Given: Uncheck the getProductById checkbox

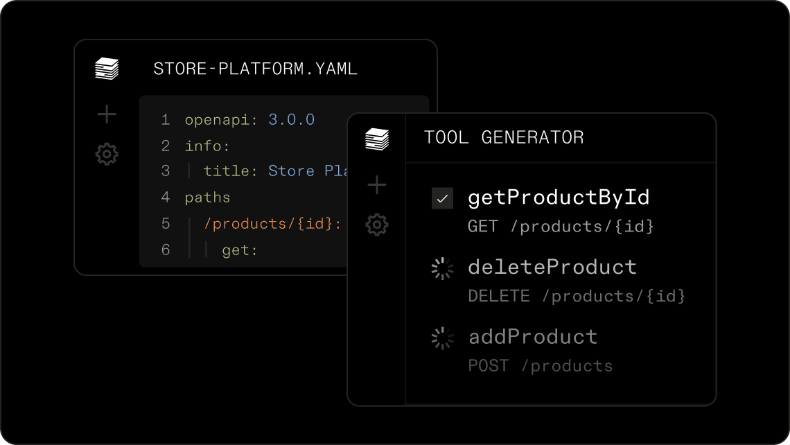Looking at the screenshot, I should pos(442,199).
